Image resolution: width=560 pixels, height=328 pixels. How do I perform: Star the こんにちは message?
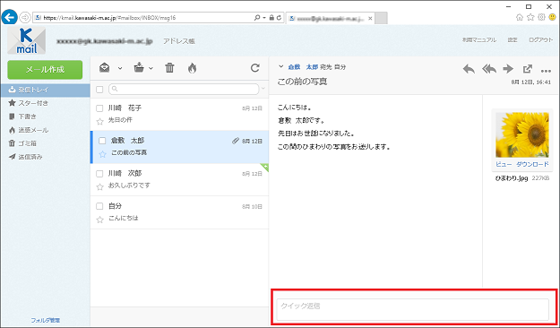click(x=100, y=220)
